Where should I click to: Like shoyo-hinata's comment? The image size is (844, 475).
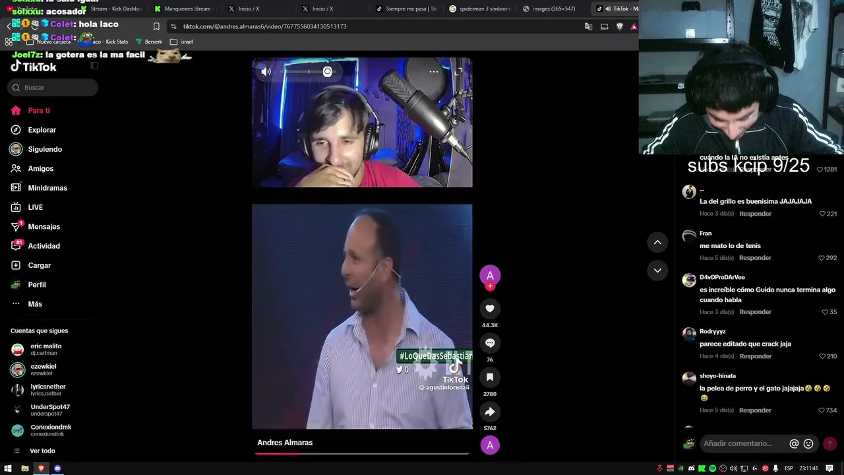(822, 410)
